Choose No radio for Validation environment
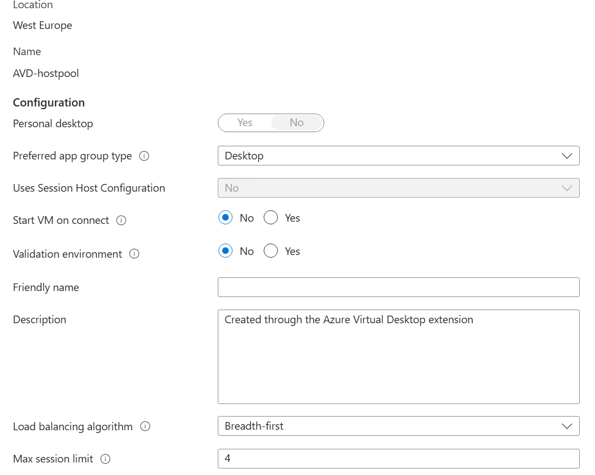 point(225,251)
